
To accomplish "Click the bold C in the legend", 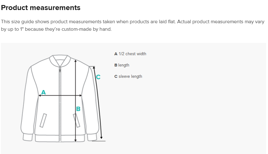I will click(116, 77).
